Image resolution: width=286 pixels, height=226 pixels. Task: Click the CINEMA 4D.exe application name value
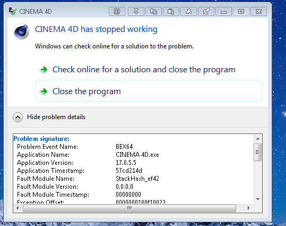(137, 155)
